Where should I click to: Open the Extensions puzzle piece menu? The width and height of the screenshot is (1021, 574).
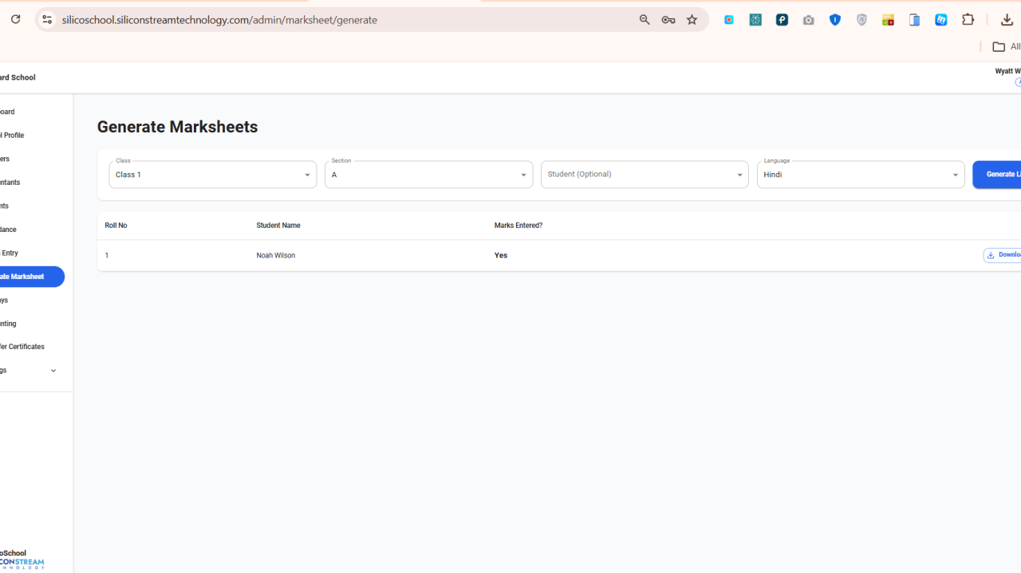968,20
